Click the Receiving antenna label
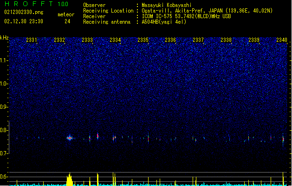This screenshot has width=292, height=186. click(107, 22)
